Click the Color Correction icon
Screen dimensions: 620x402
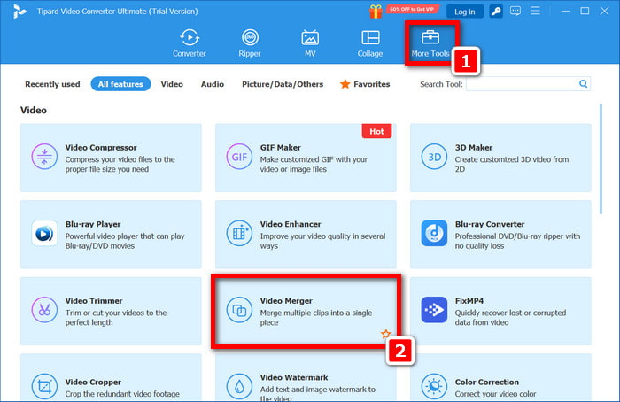434,387
